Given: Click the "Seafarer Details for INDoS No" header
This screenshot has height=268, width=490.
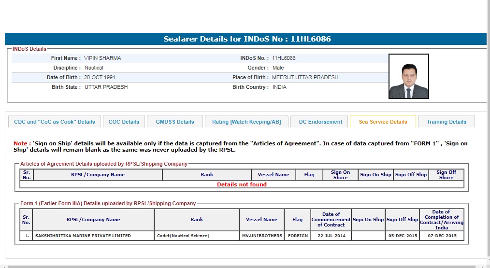Looking at the screenshot, I should 247,39.
